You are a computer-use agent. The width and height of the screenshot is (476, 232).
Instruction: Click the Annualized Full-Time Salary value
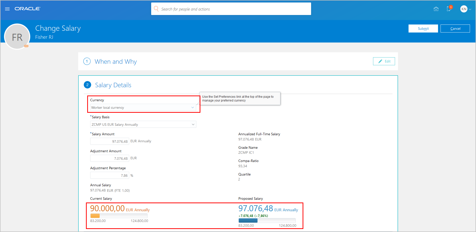[250, 139]
